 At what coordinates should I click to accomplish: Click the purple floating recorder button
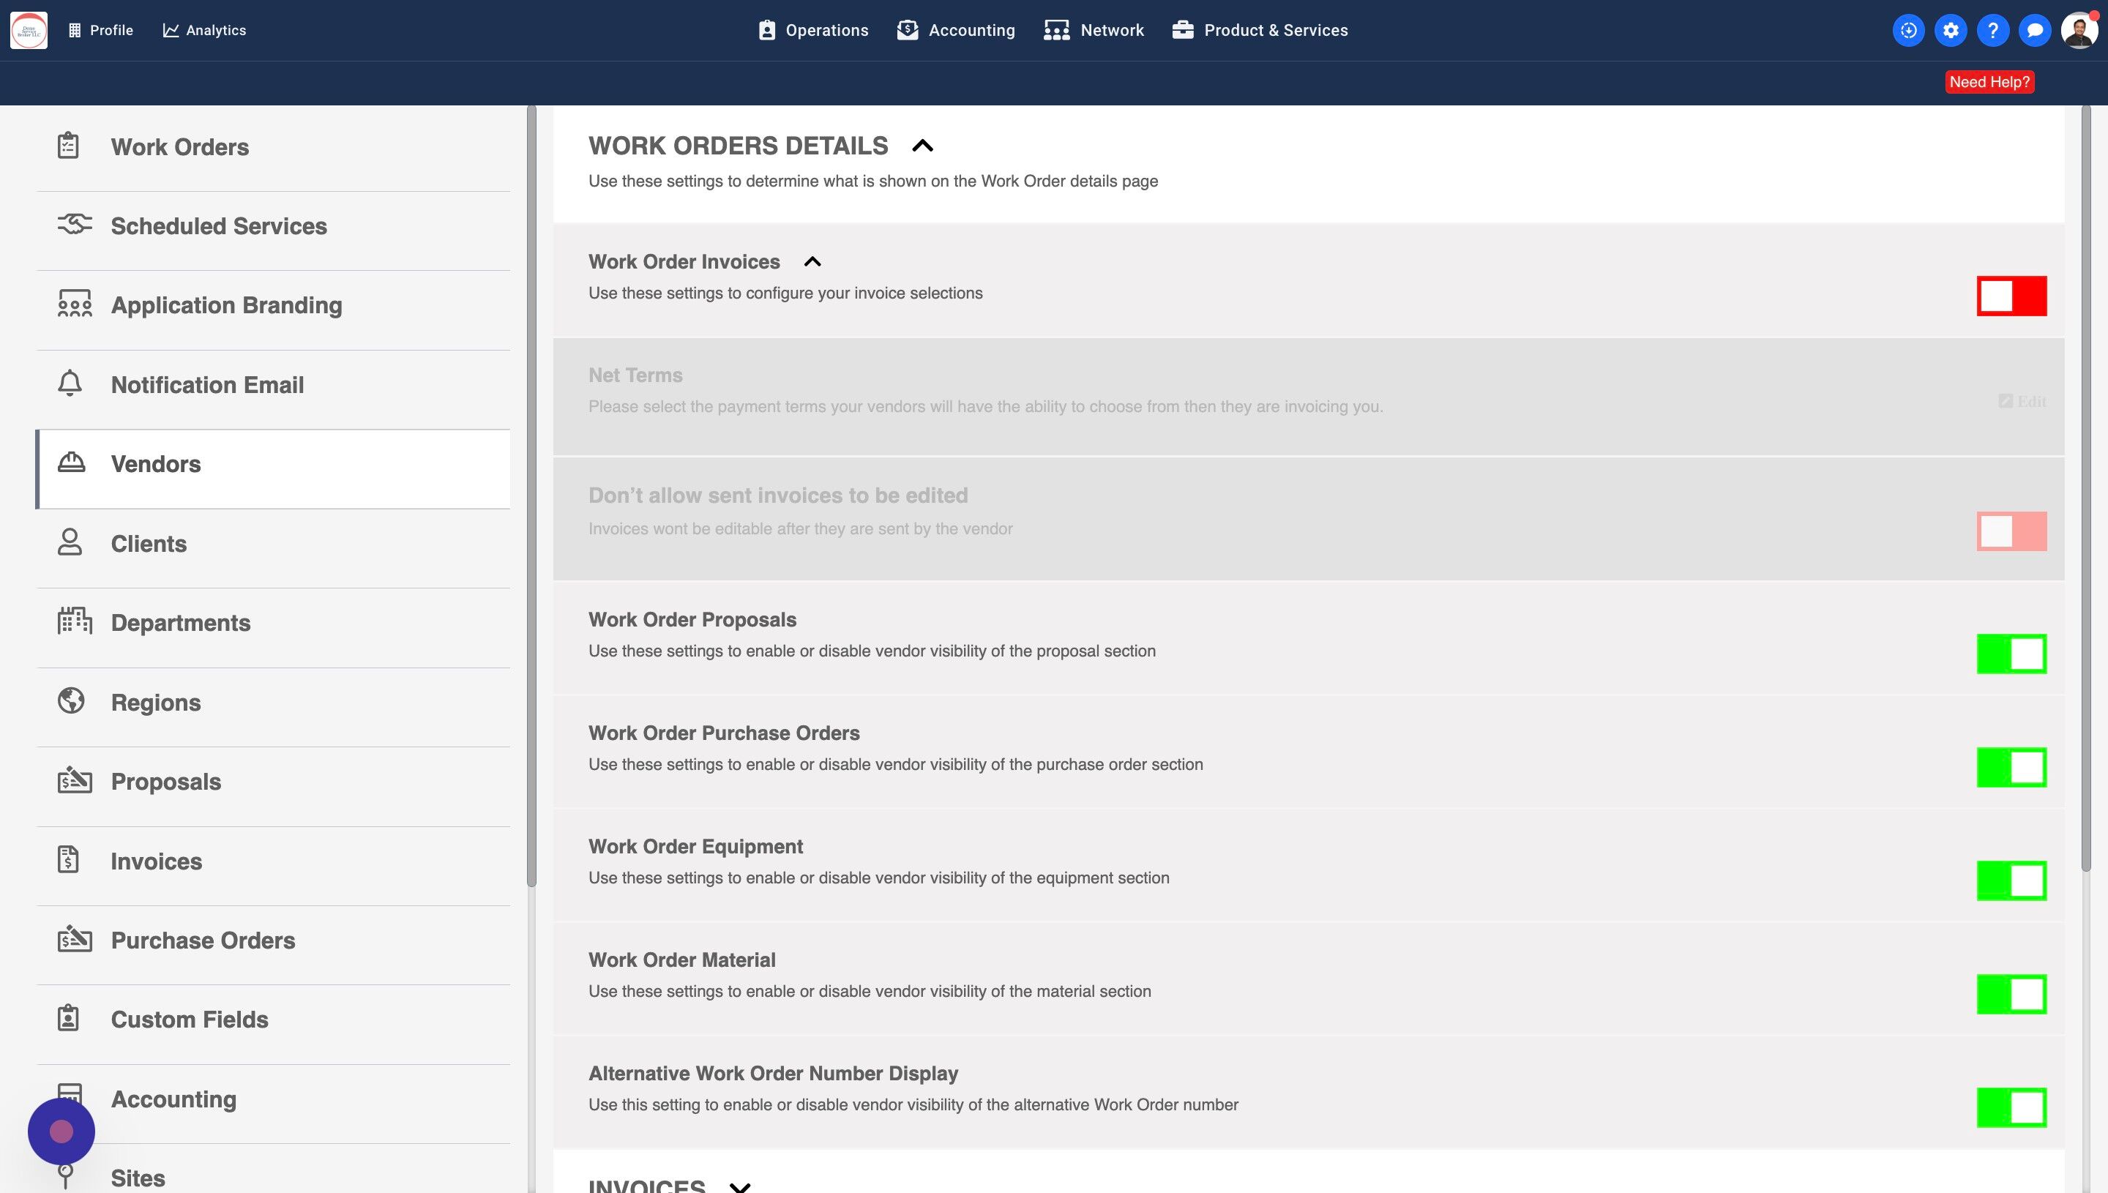coord(61,1132)
